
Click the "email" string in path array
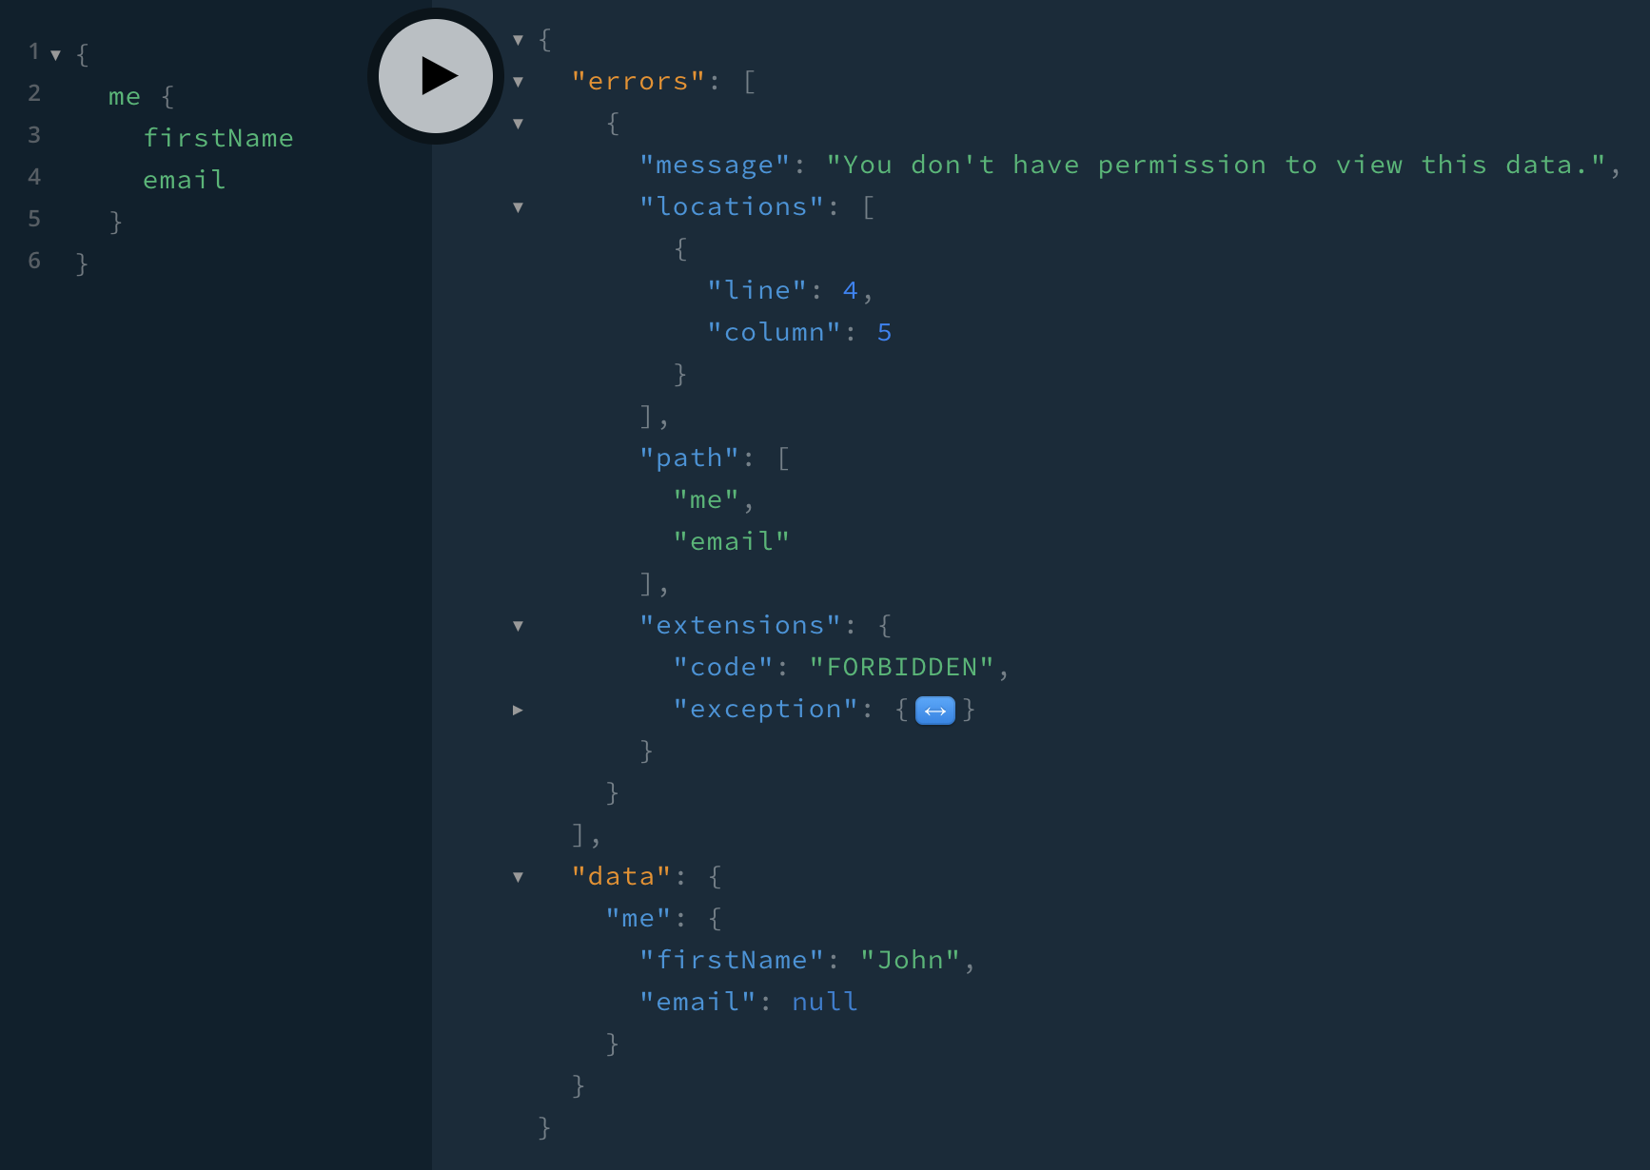click(732, 542)
